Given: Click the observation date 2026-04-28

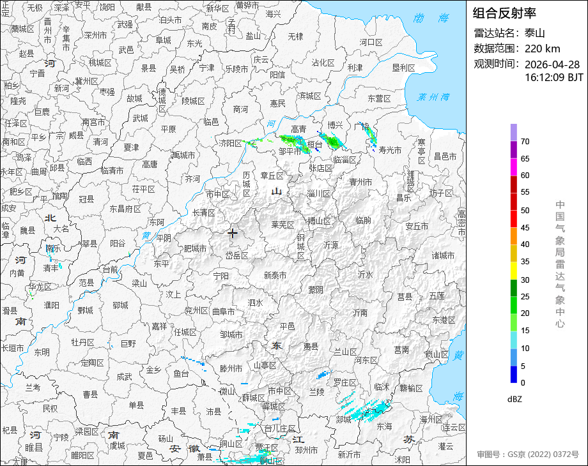Looking at the screenshot, I should pos(552,64).
